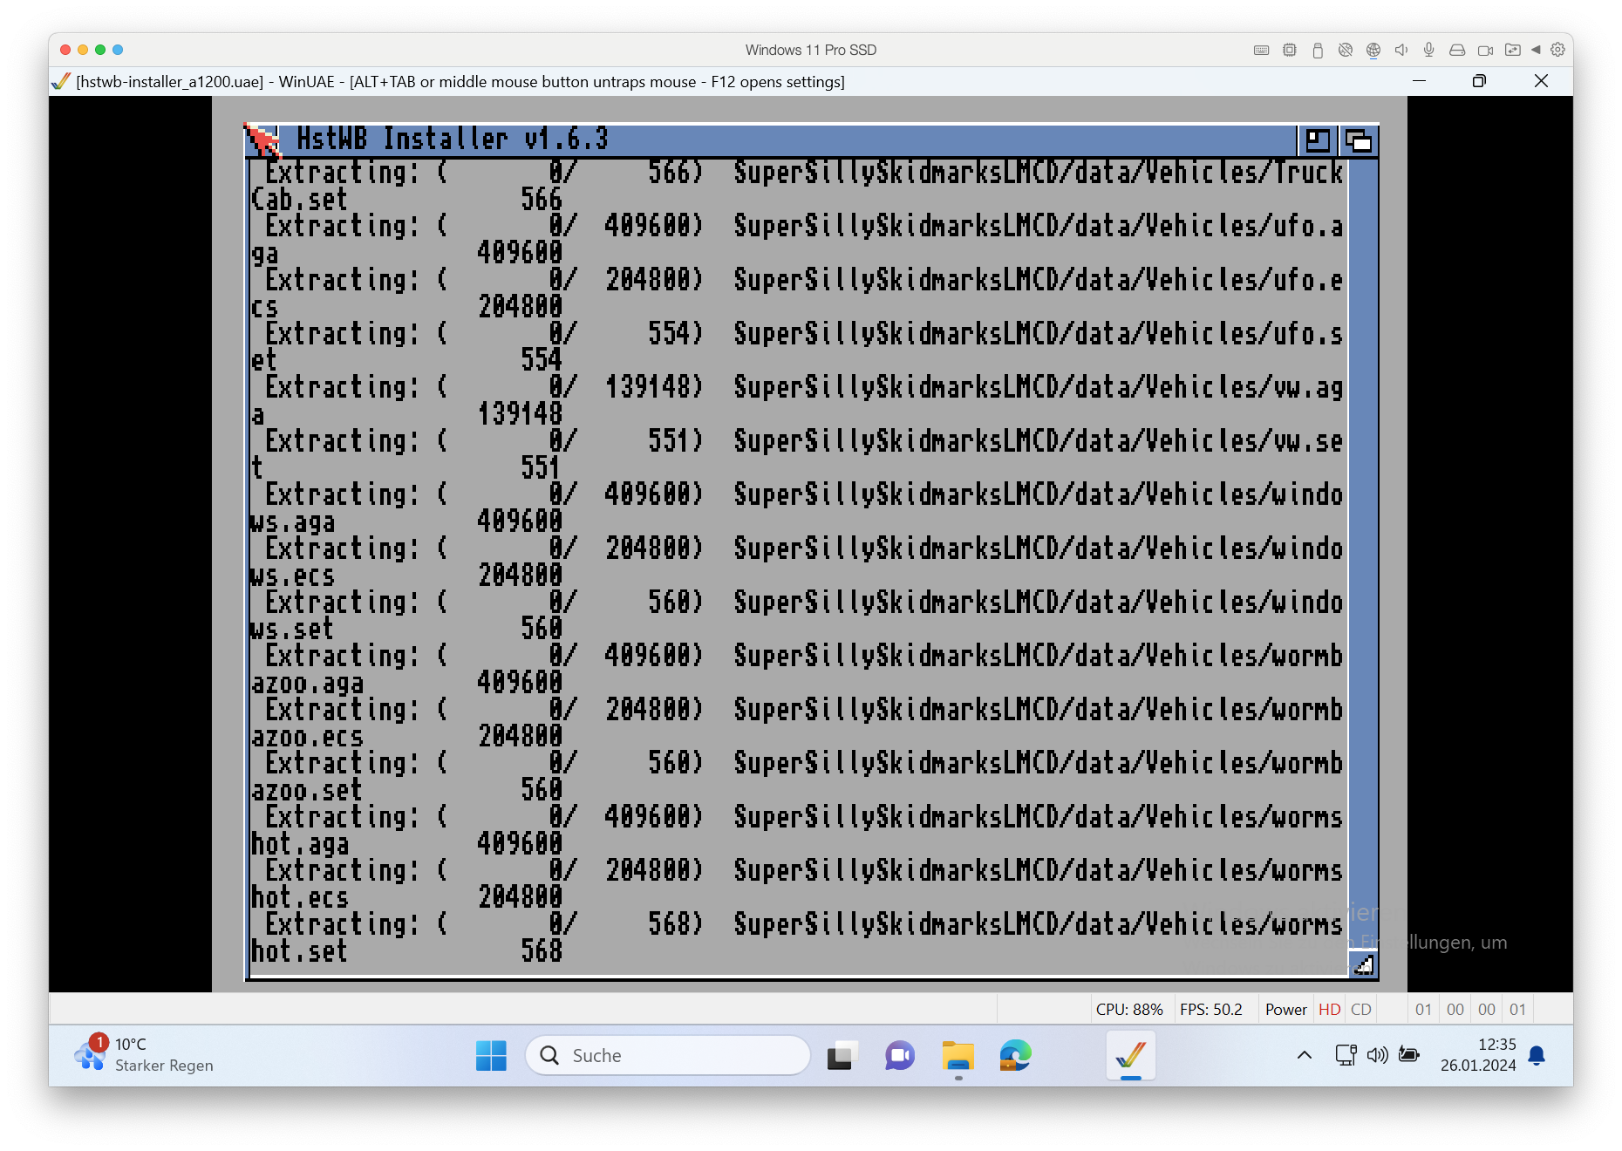Toggle the HD activity indicator in WinUAE status bar
Screen dimensions: 1622x1151
click(1329, 1009)
